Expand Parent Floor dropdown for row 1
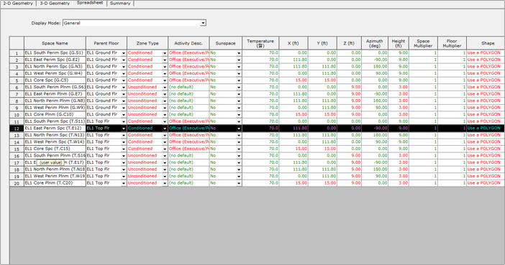 click(x=123, y=53)
